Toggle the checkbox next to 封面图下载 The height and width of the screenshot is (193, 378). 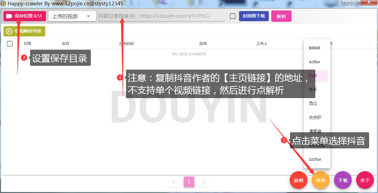pyautogui.click(x=233, y=16)
